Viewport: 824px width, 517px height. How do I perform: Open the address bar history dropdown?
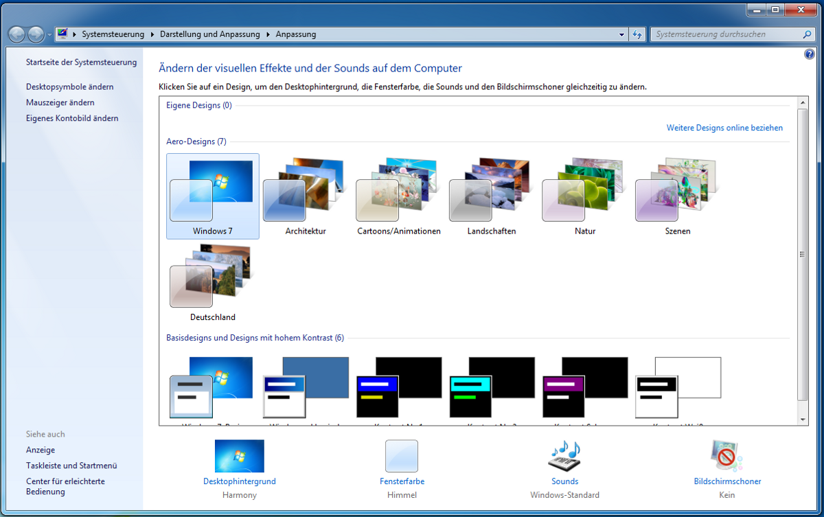pyautogui.click(x=621, y=34)
